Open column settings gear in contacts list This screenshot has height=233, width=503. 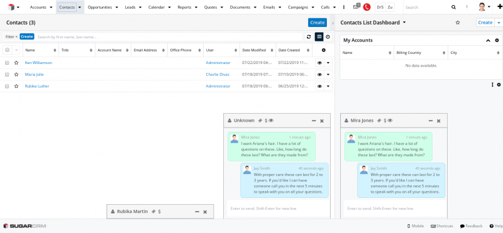coord(323,50)
